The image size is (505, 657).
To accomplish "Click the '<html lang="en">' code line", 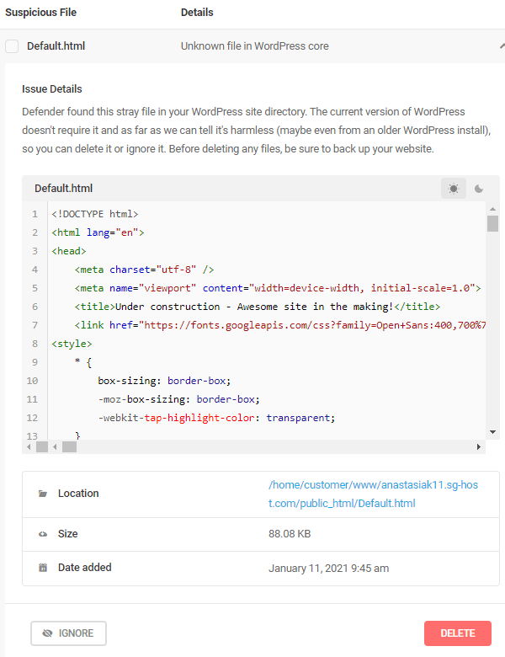I will pos(98,232).
